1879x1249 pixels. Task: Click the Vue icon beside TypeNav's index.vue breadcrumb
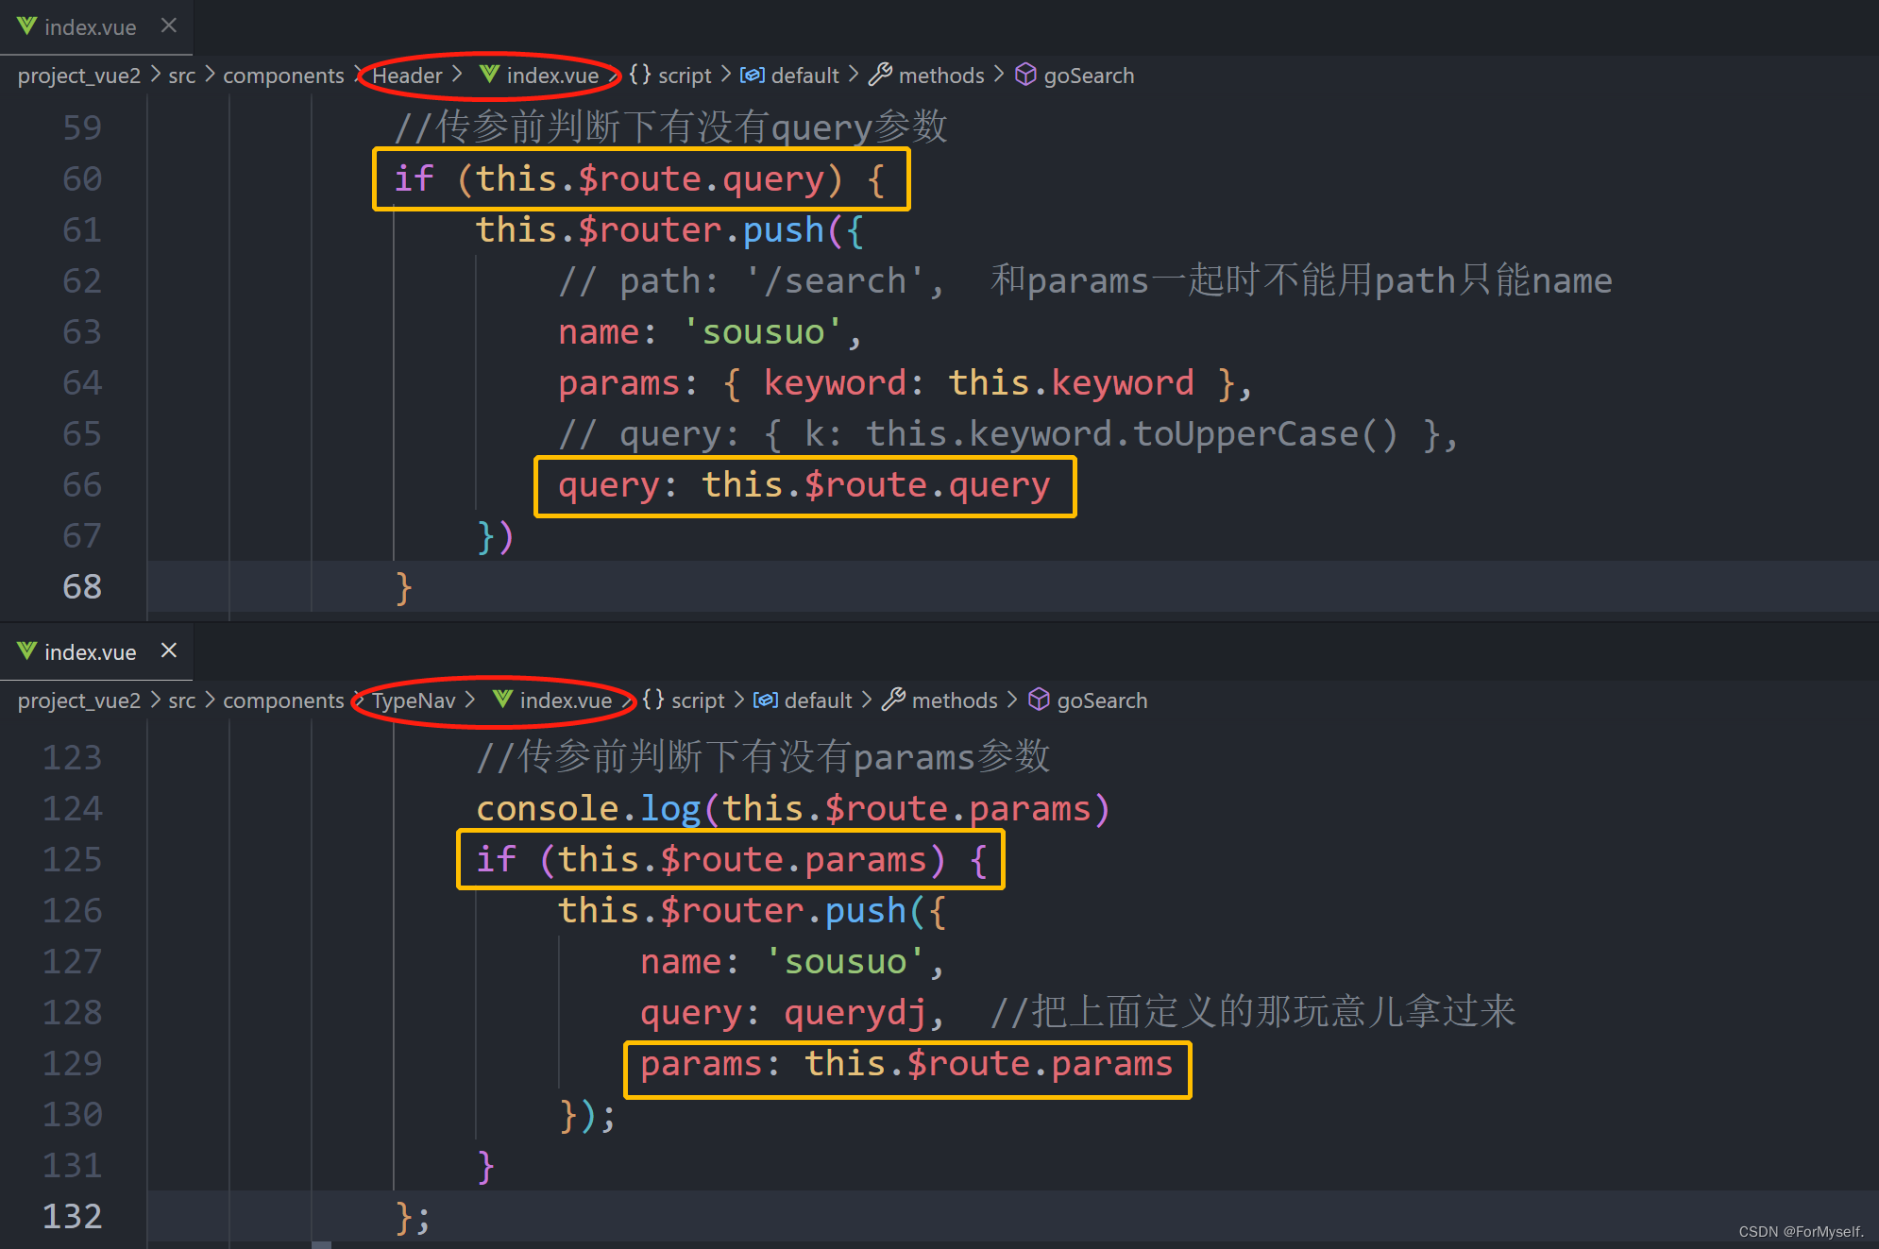click(502, 700)
